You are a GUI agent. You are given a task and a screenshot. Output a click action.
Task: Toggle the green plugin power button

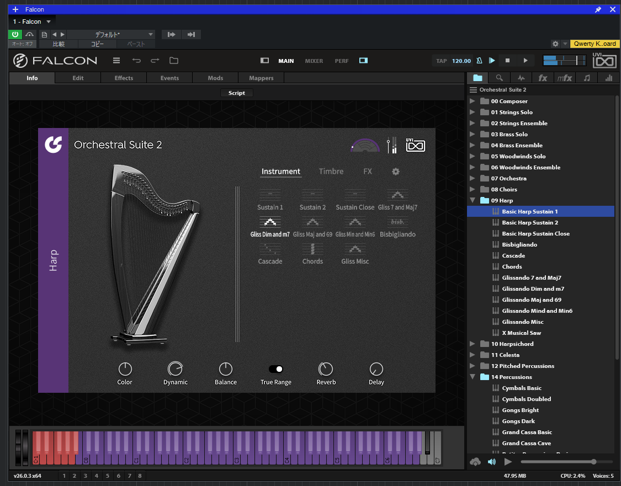(x=15, y=34)
